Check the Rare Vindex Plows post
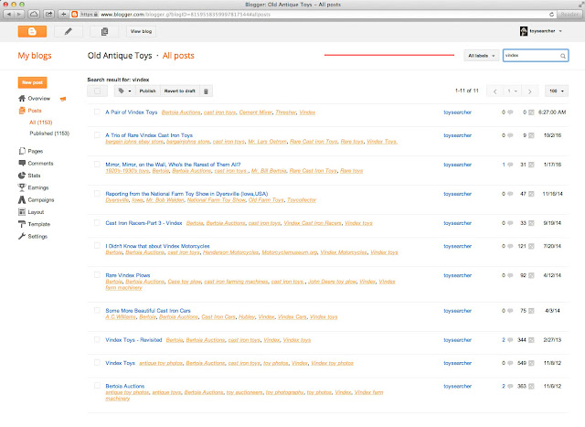Screen dimensions: 585x427 97,275
